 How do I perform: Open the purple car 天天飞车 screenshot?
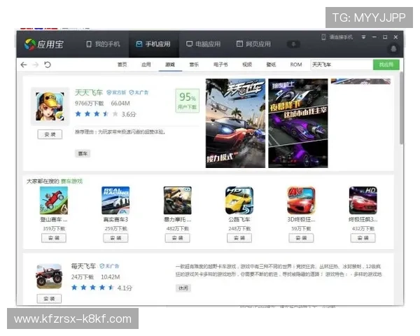[298, 123]
